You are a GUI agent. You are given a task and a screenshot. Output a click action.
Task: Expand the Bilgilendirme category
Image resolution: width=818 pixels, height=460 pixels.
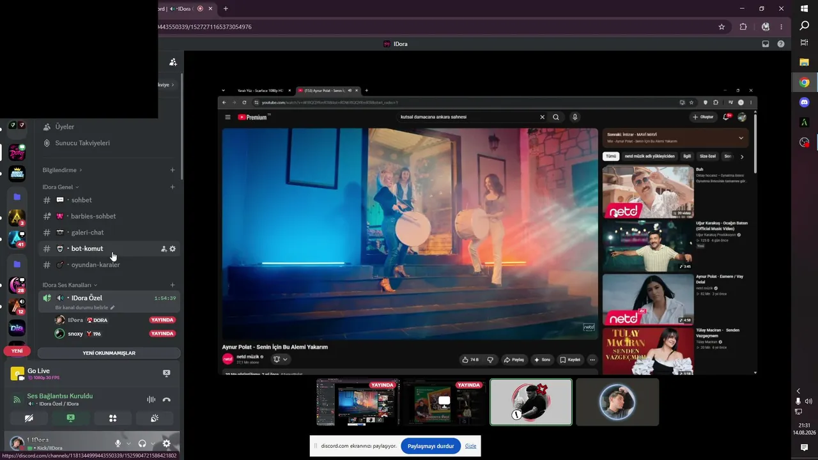click(x=62, y=170)
